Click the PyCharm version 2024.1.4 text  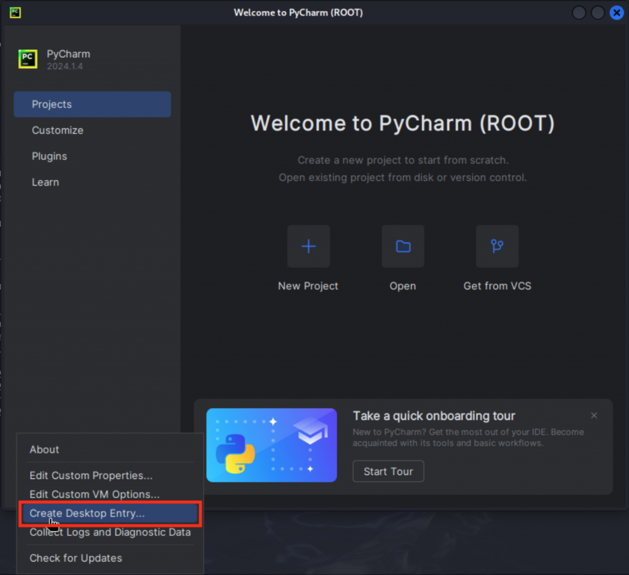coord(64,66)
